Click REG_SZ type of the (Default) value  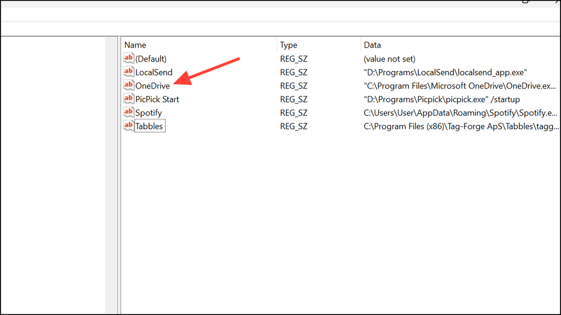[293, 59]
